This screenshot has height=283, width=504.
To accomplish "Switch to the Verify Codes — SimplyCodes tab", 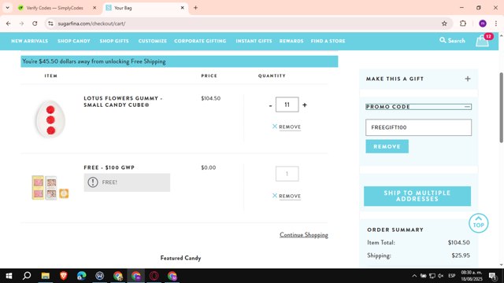I will [x=54, y=8].
